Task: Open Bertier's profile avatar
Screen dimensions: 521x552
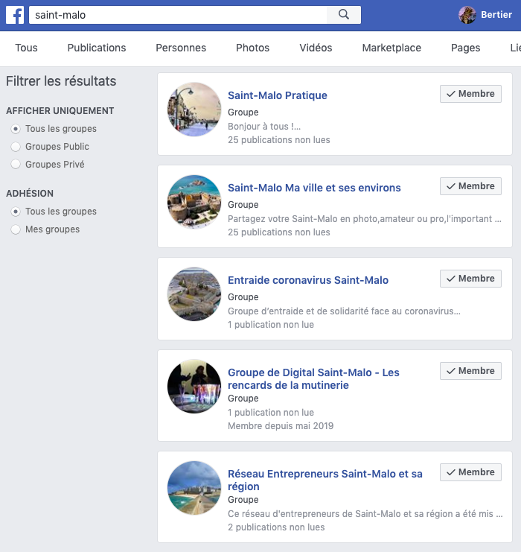Action: [x=467, y=15]
